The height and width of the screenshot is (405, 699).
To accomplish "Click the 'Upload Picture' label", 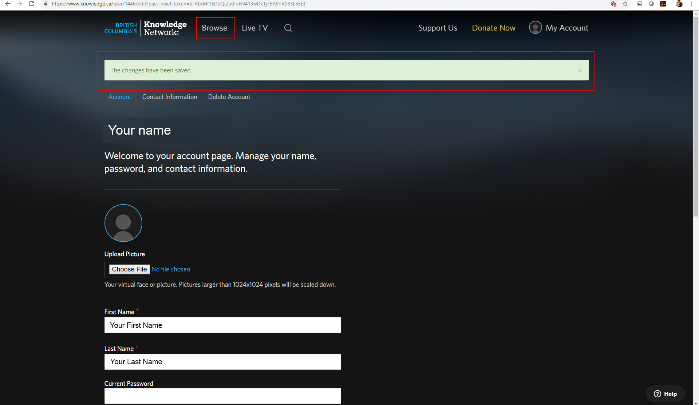I will coord(125,254).
